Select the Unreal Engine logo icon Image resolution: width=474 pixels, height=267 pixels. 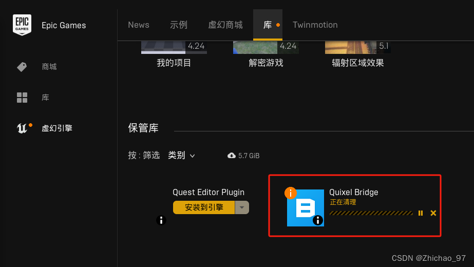(22, 128)
